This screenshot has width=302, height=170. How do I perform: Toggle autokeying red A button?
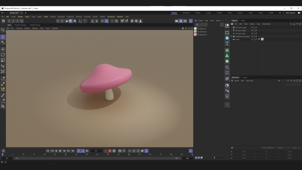pyautogui.click(x=110, y=151)
